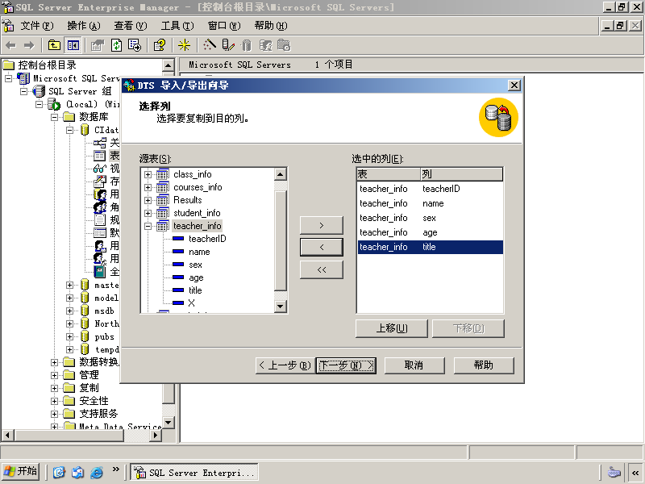Click the New database toolbar icon
Screen dimensions: 645x484
tap(247, 45)
